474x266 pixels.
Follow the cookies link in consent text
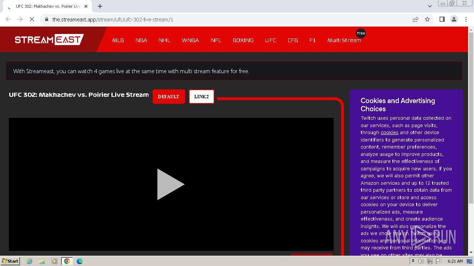coord(390,133)
